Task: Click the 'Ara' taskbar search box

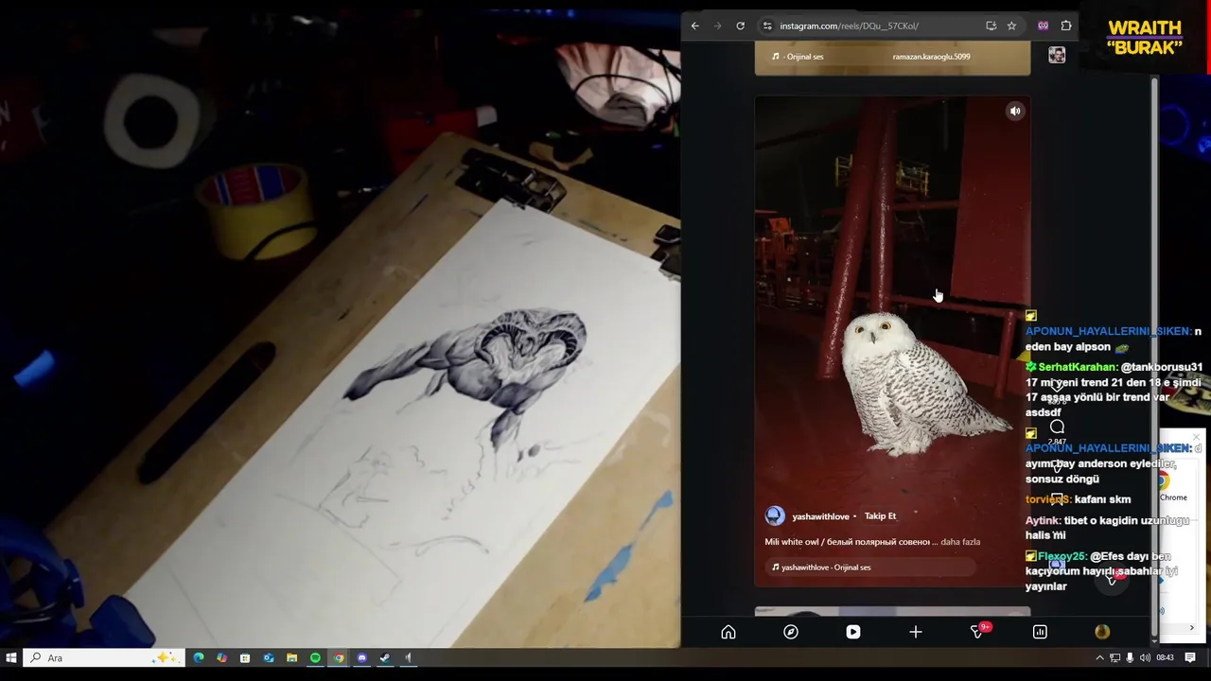Action: click(102, 657)
